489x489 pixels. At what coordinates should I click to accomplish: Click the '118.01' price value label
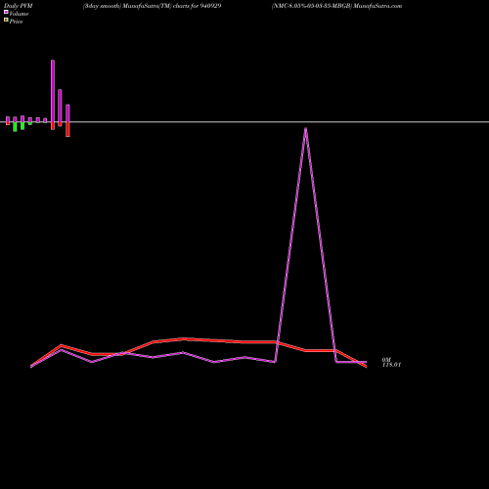pyautogui.click(x=391, y=365)
